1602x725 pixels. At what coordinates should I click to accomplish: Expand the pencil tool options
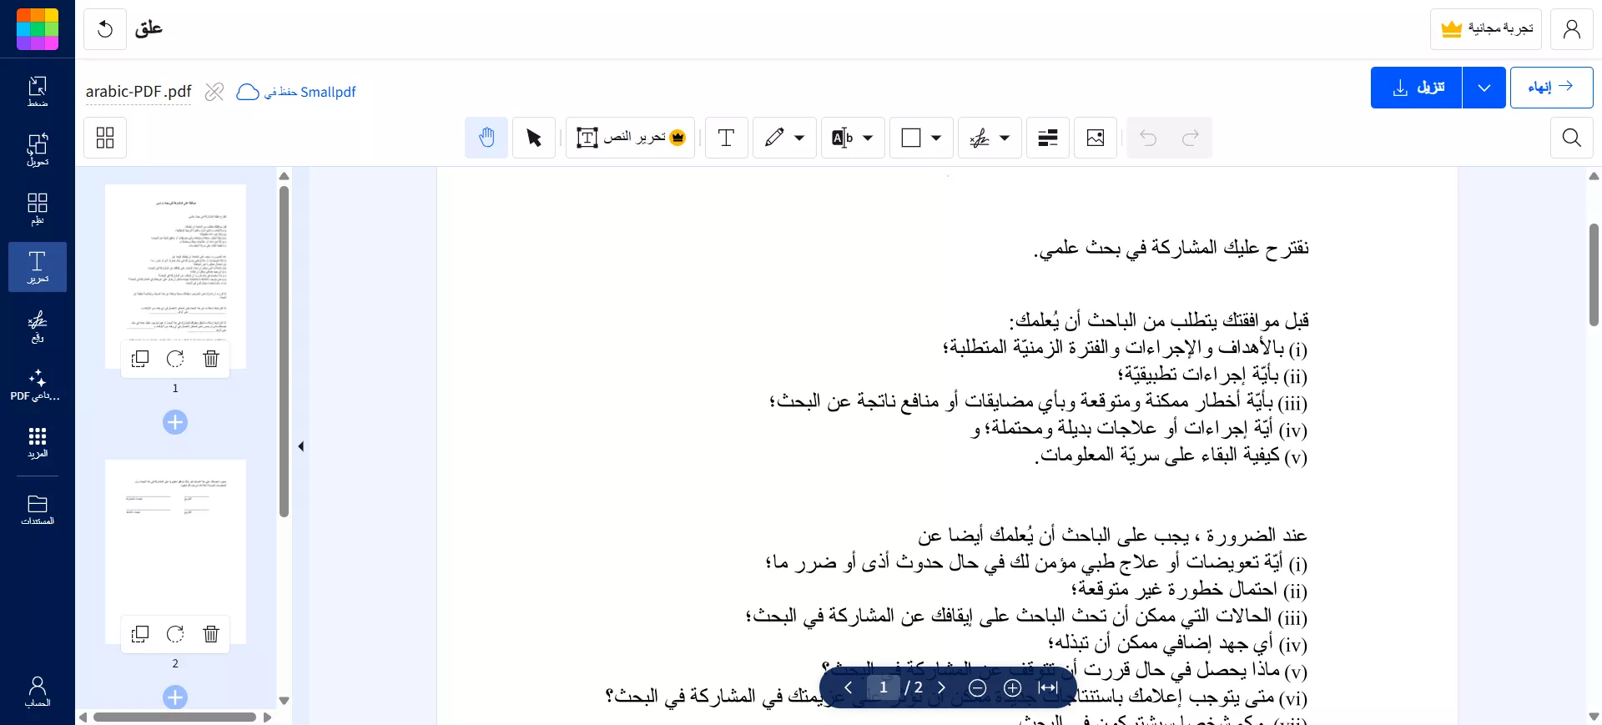click(x=799, y=138)
